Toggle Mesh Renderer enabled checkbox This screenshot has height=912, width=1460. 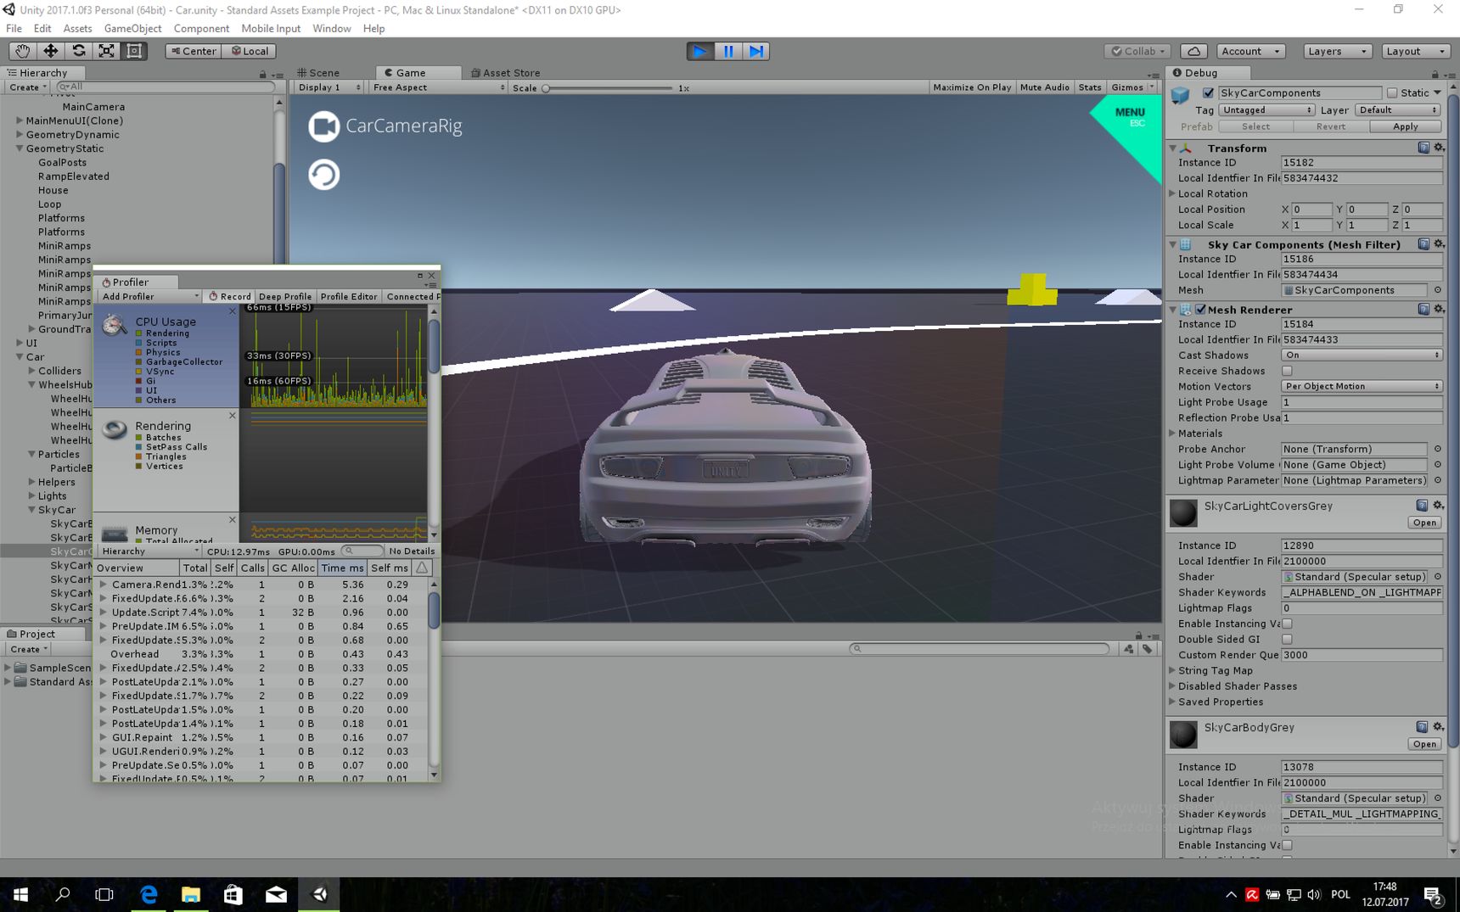[x=1200, y=310]
